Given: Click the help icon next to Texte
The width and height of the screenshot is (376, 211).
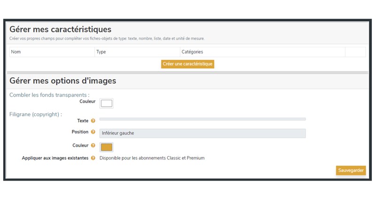Looking at the screenshot, I should click(93, 121).
